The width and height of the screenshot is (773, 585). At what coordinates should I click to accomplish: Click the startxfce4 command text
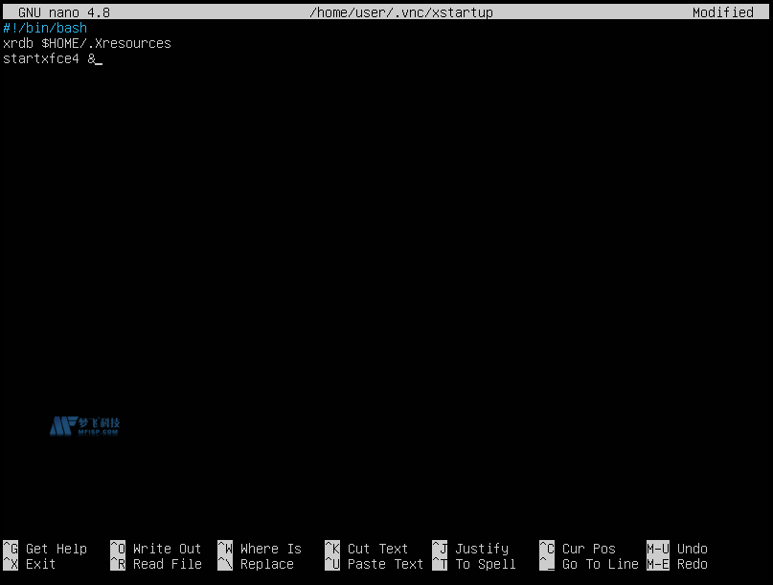coord(41,58)
